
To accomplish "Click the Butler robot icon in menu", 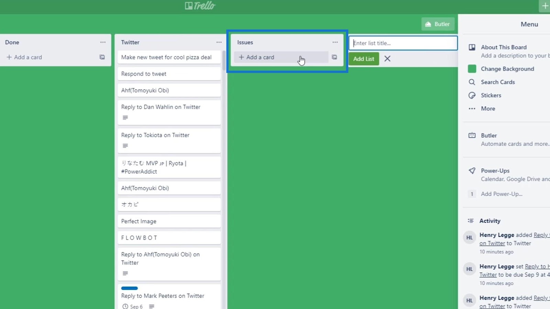I will click(x=472, y=135).
